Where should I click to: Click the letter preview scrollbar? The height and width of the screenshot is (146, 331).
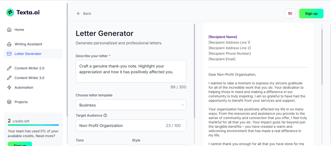[322, 57]
